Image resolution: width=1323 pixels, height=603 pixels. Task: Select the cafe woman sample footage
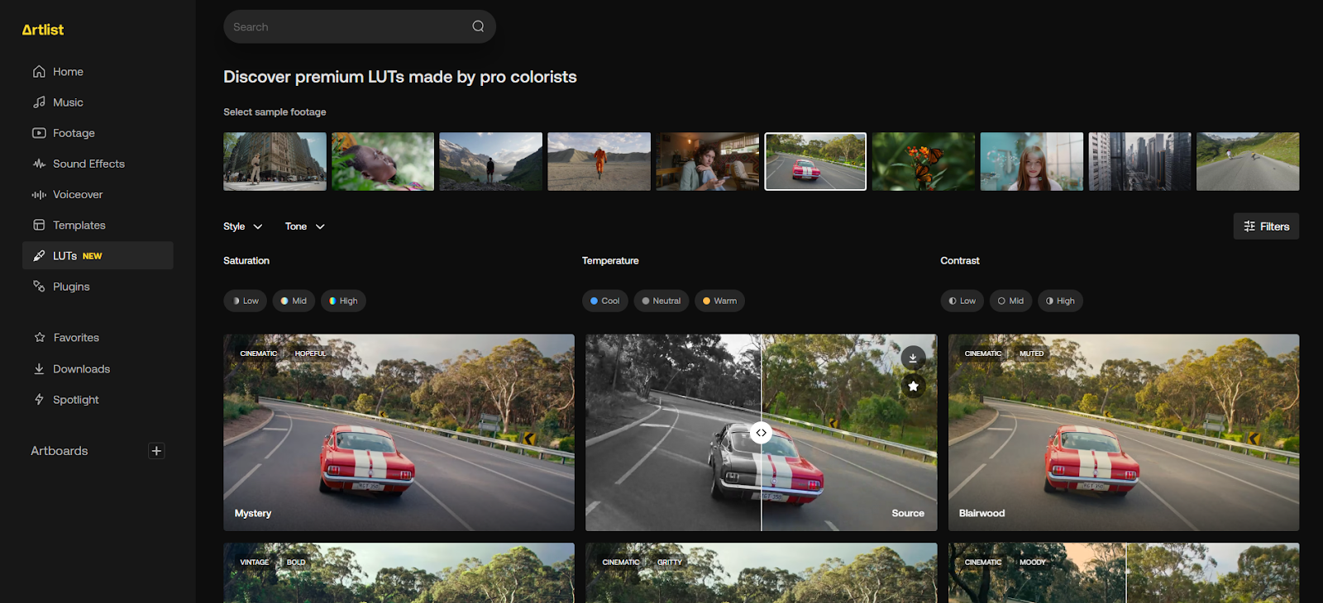708,162
